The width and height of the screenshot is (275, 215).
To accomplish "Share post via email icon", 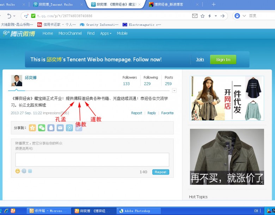I will pyautogui.click(x=60, y=128).
